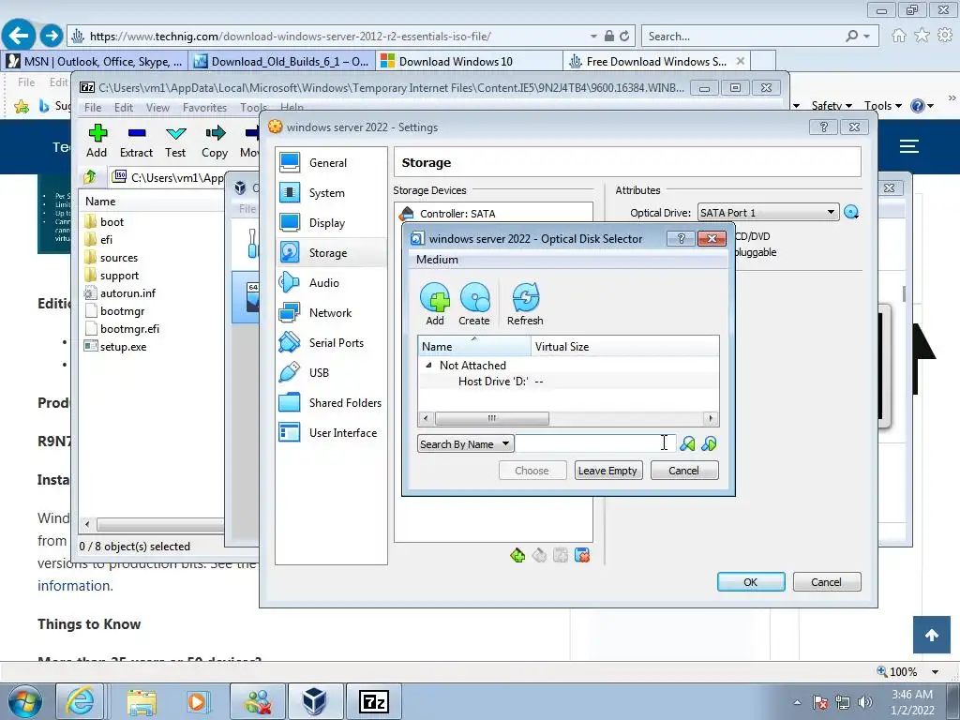Select bootmgr.efi in 7-Zip list
Viewport: 960px width, 720px height.
[129, 329]
